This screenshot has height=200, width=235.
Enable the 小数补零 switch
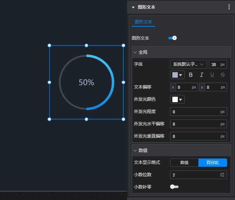(x=174, y=187)
